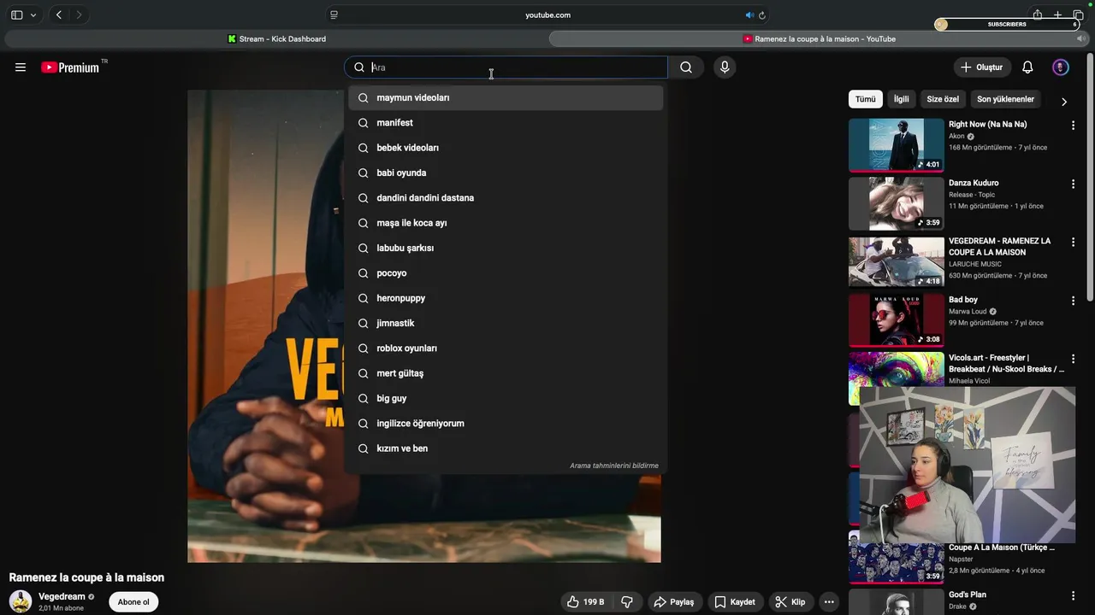1095x615 pixels.
Task: Choose suggestion 'mert gültaş'
Action: [506, 373]
